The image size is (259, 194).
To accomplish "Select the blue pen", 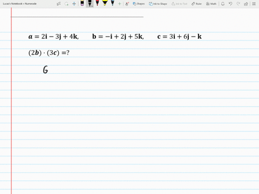I will point(113,3).
